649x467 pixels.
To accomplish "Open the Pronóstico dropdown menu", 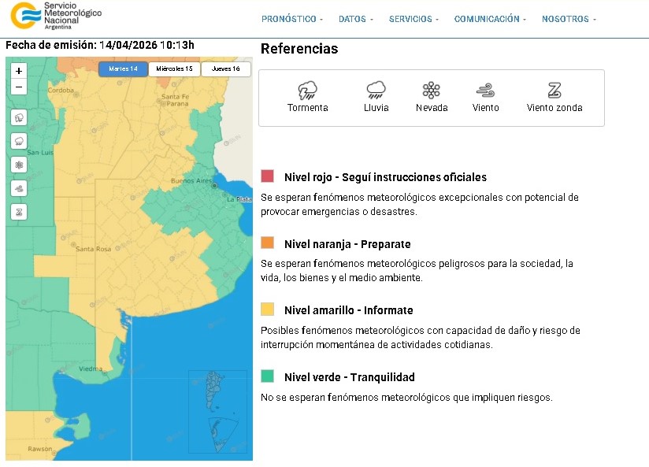I will (291, 19).
